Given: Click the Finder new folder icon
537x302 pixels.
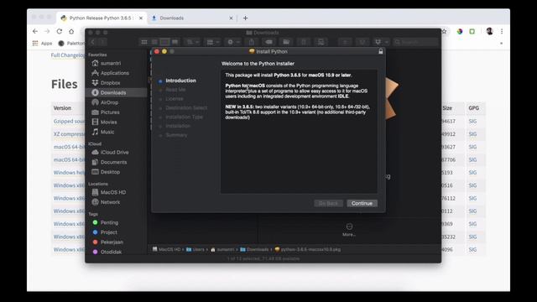Looking at the screenshot, I should (x=286, y=42).
